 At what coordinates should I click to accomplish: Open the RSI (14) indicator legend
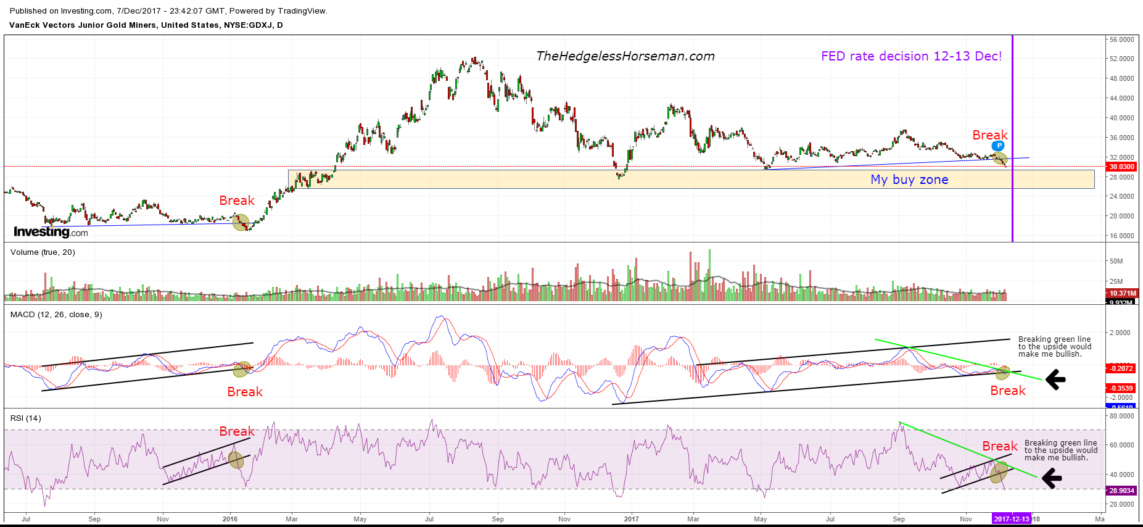coord(26,418)
